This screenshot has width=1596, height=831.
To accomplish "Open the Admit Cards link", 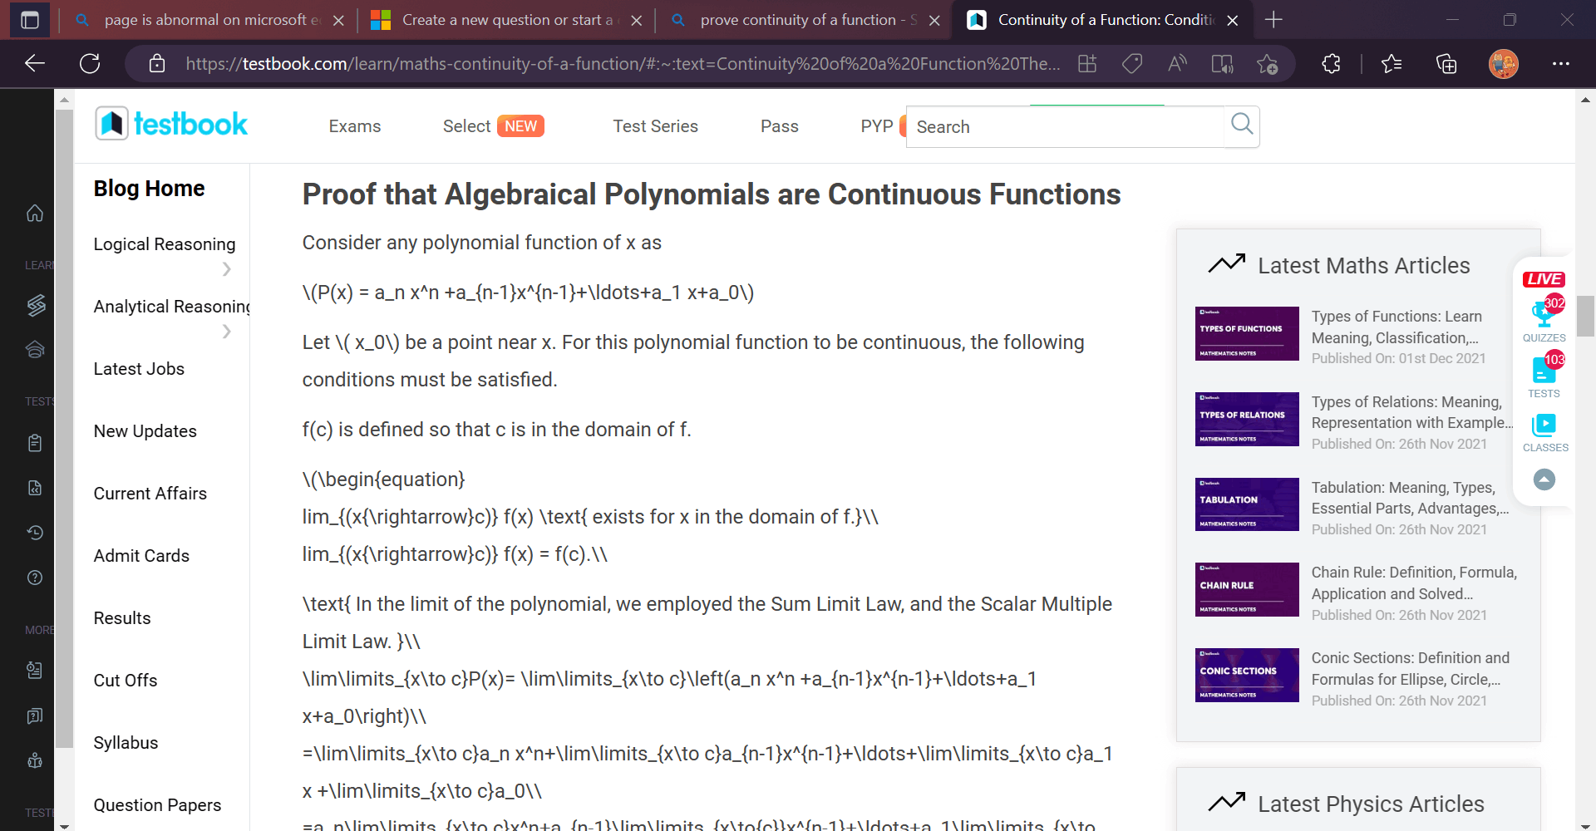I will coord(141,556).
